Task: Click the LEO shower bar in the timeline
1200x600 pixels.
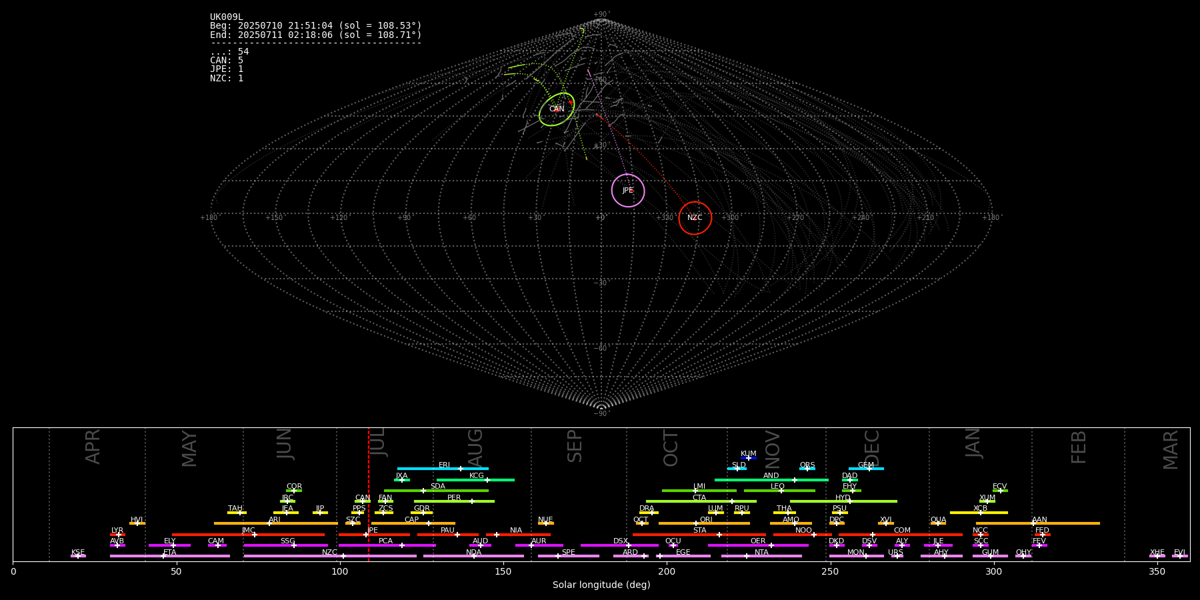Action: [x=779, y=491]
